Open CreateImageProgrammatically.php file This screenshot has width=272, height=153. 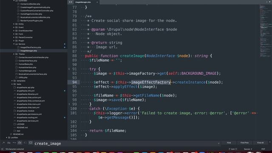coord(35,7)
